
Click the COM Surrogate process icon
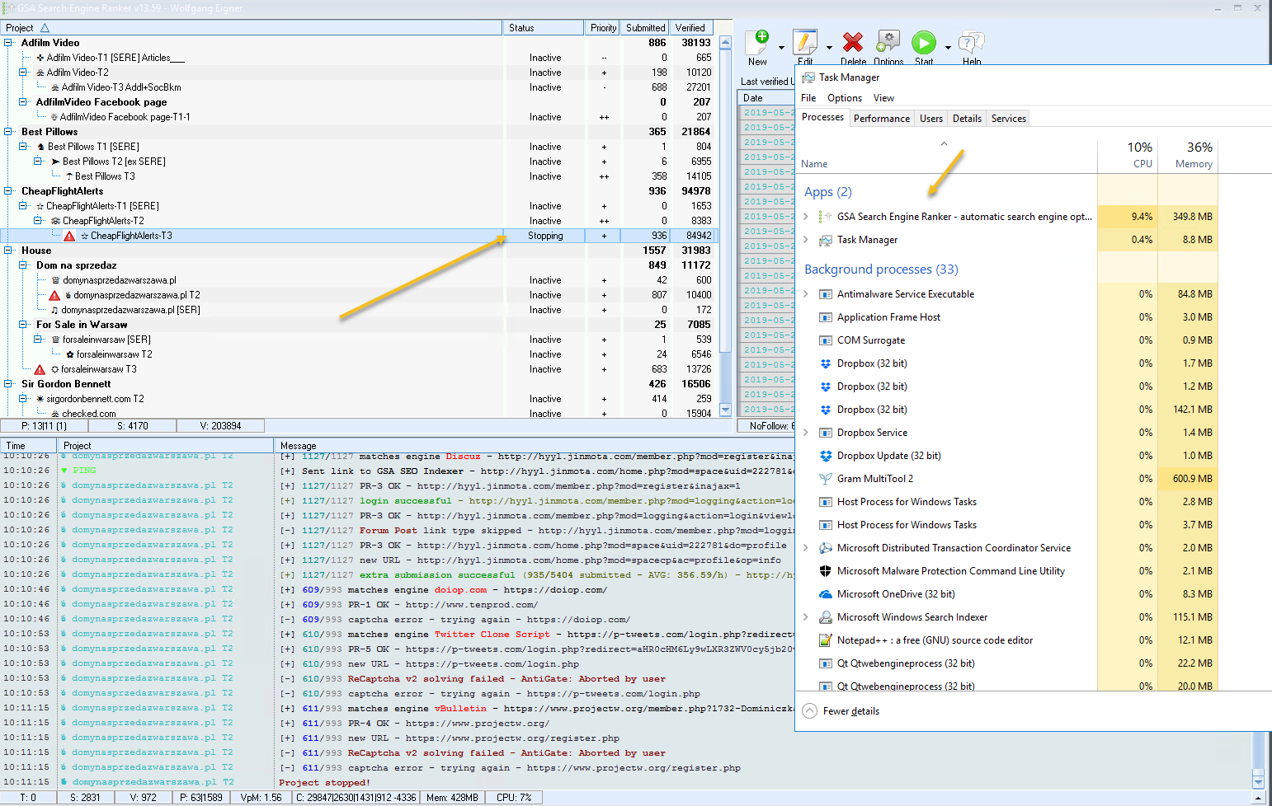tap(825, 340)
